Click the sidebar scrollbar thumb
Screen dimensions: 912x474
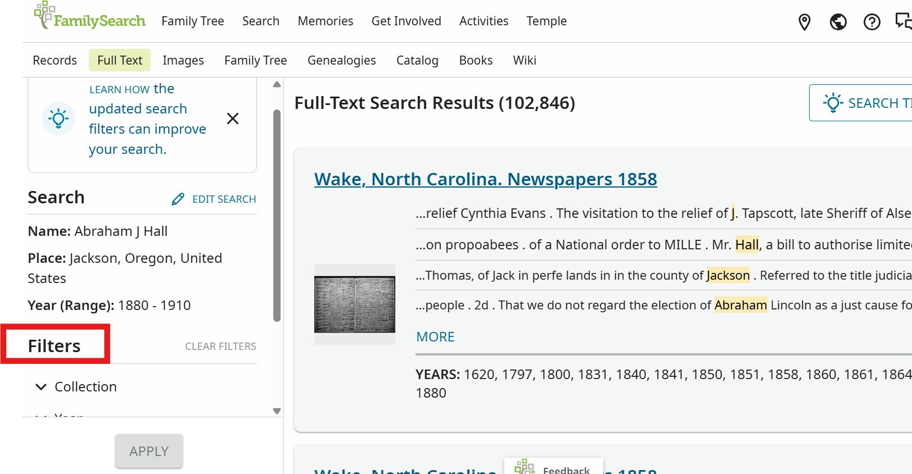coord(277,216)
